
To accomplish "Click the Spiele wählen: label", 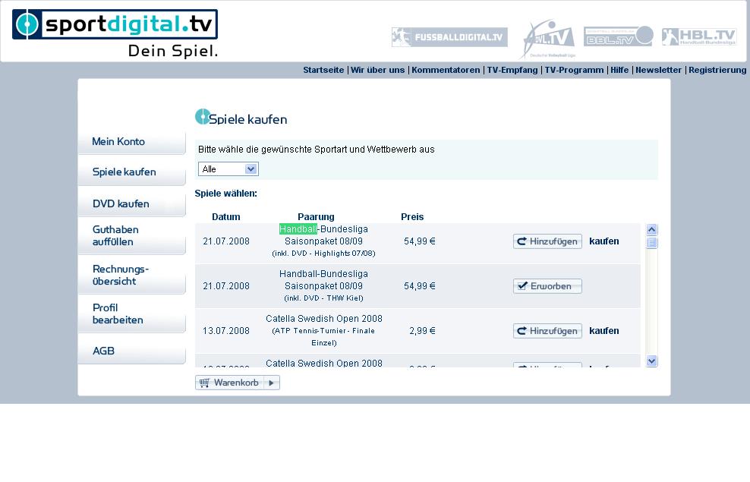I will [x=225, y=194].
